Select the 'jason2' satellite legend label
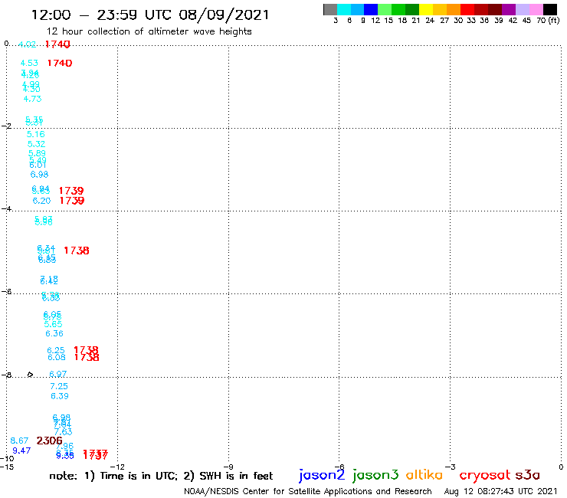The width and height of the screenshot is (567, 498). click(x=322, y=475)
